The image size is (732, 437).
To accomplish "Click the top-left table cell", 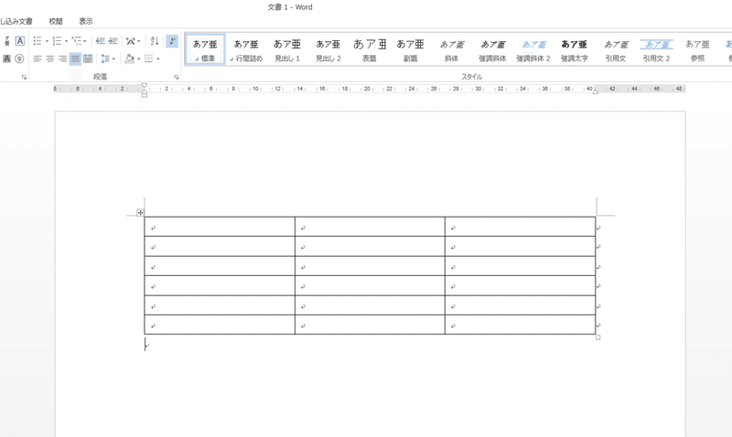I will (x=220, y=227).
